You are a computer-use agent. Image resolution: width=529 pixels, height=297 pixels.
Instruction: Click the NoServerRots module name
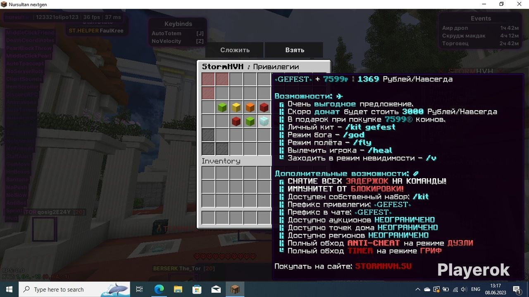point(24,71)
